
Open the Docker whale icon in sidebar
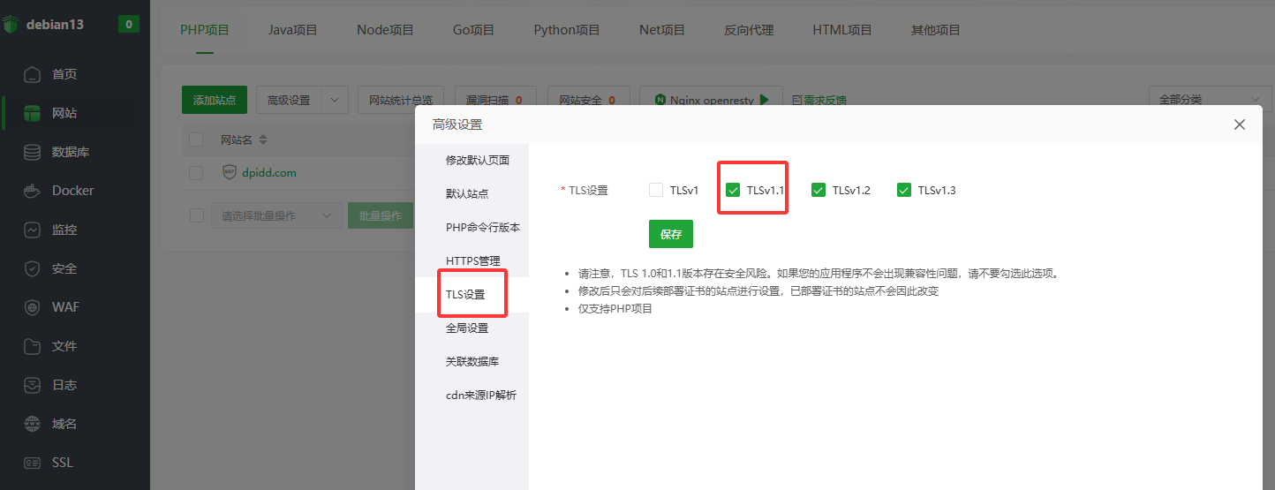(33, 191)
